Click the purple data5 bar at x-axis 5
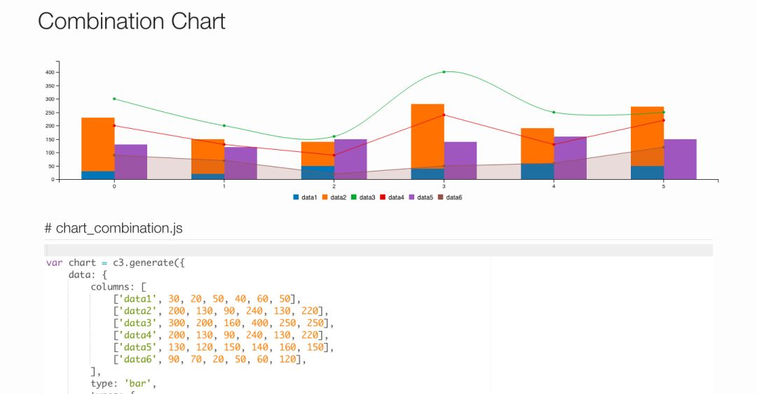This screenshot has width=757, height=394. click(x=680, y=159)
